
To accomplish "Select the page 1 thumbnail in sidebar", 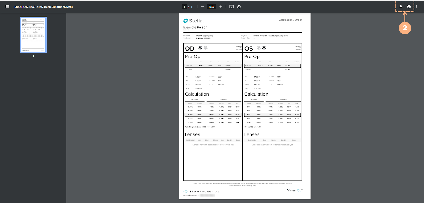I will tap(33, 35).
